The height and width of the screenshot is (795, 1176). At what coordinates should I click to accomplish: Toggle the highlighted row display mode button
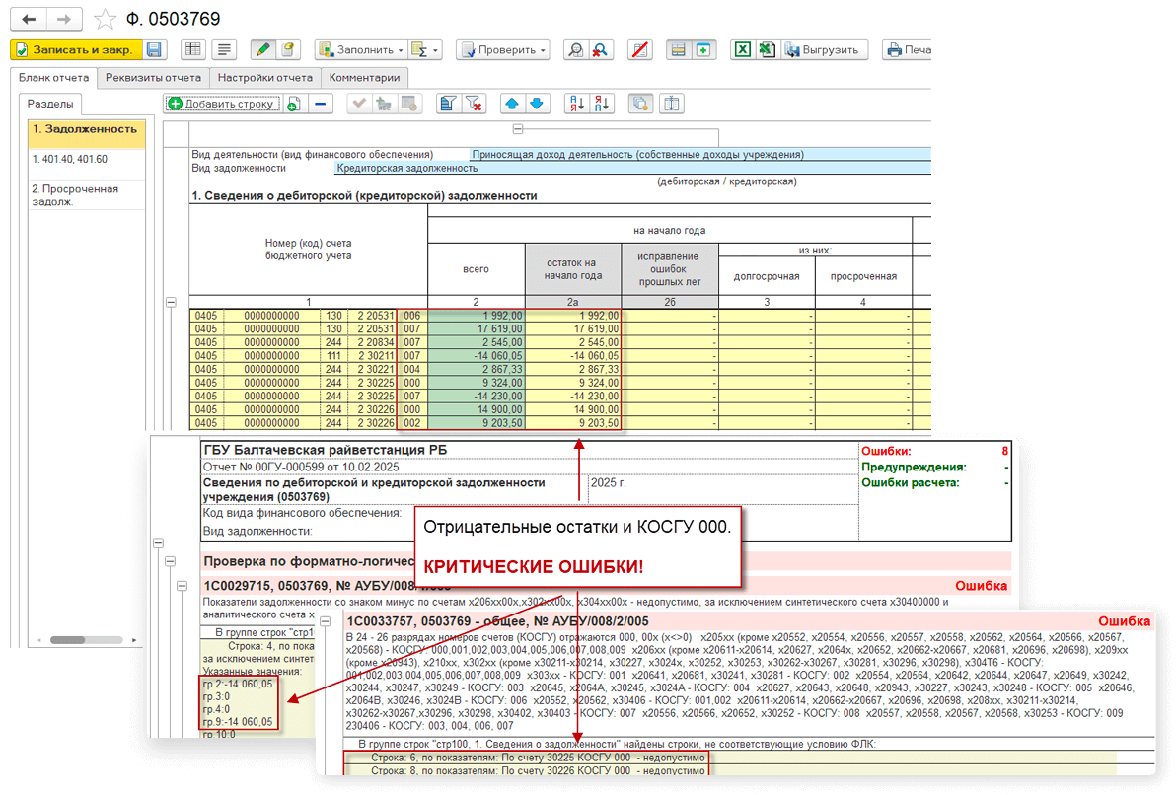pos(676,49)
